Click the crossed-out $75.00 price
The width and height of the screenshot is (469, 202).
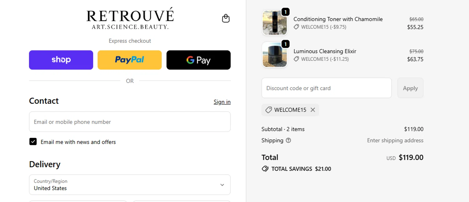(x=416, y=51)
